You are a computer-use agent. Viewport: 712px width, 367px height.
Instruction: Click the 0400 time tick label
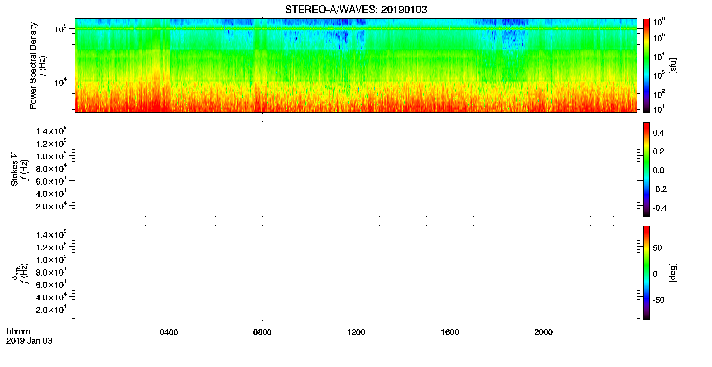(x=169, y=332)
